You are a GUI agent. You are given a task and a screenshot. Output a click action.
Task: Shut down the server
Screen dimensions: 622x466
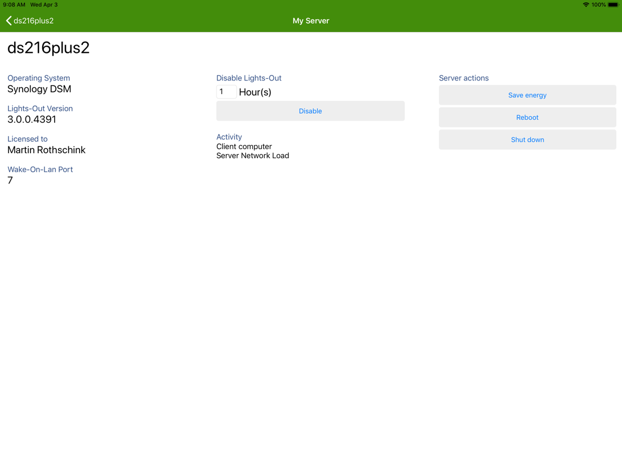pos(527,140)
